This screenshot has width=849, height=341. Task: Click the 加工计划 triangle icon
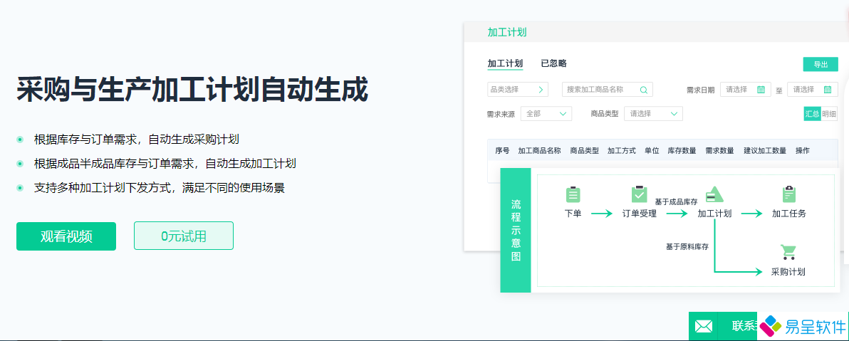714,194
